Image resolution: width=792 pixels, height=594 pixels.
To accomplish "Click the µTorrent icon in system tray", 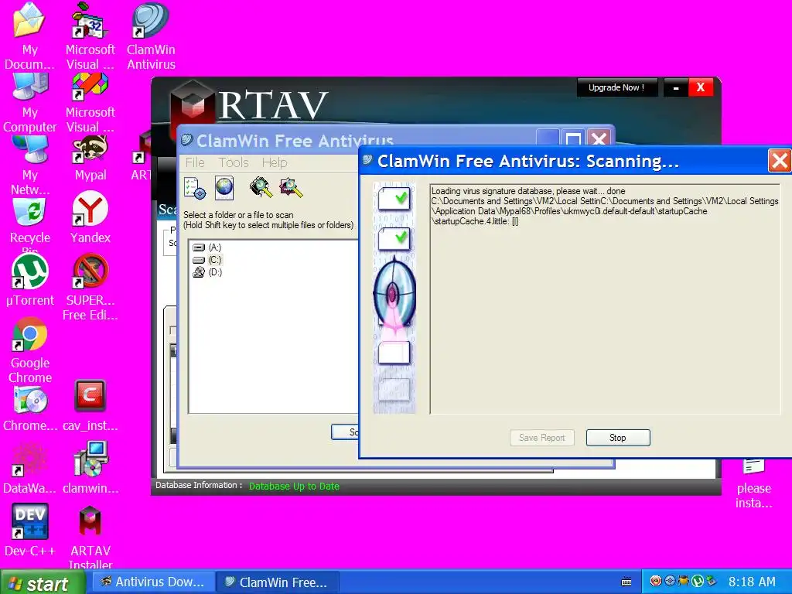I will click(698, 582).
